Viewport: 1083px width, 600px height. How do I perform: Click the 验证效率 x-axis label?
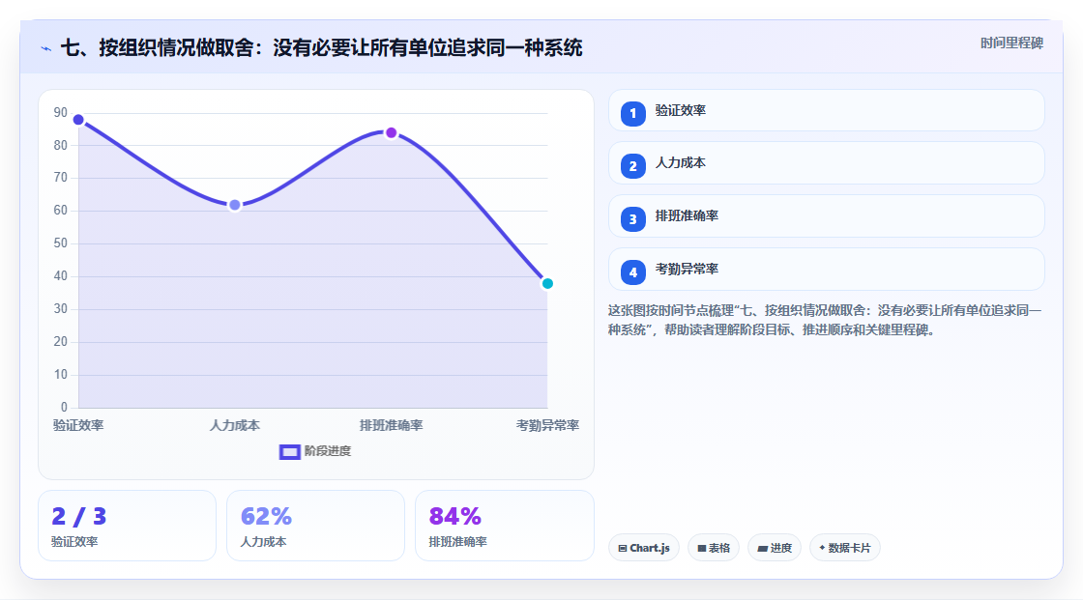coord(78,425)
